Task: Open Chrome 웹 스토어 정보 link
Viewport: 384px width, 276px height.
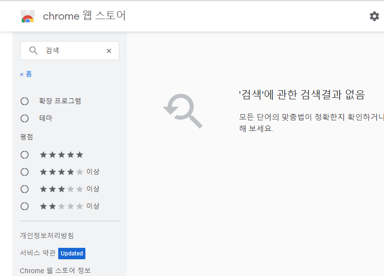Action: [x=55, y=270]
